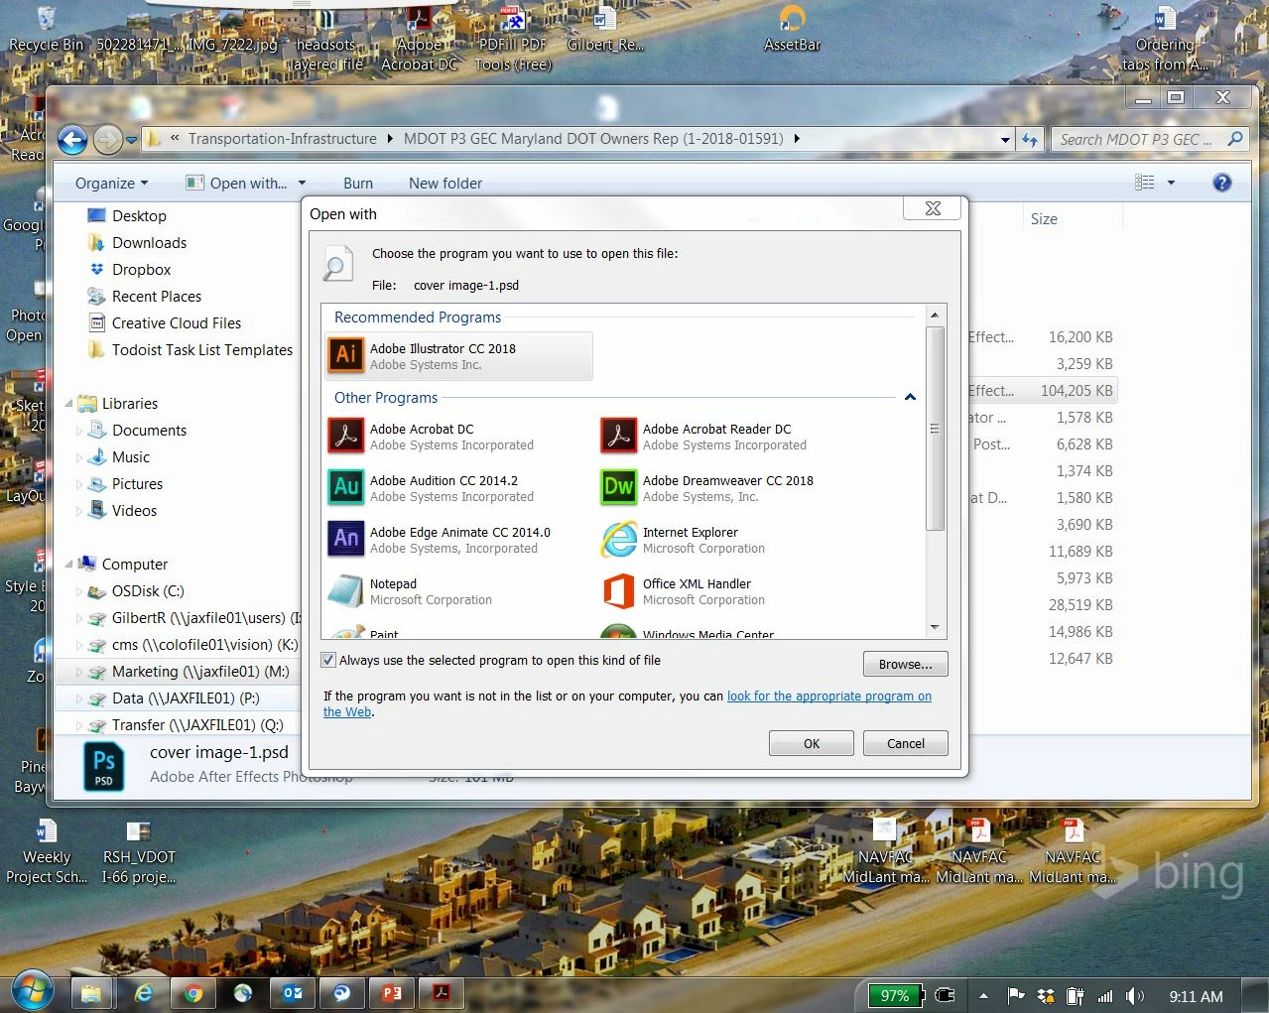Open AssetBar desktop shortcut

792,29
